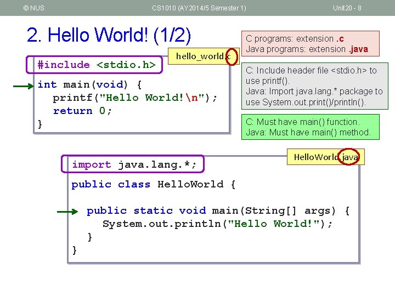395x296 pixels.
Task: Click 'use System.out.print()/println().' note line
Action: tap(306, 102)
